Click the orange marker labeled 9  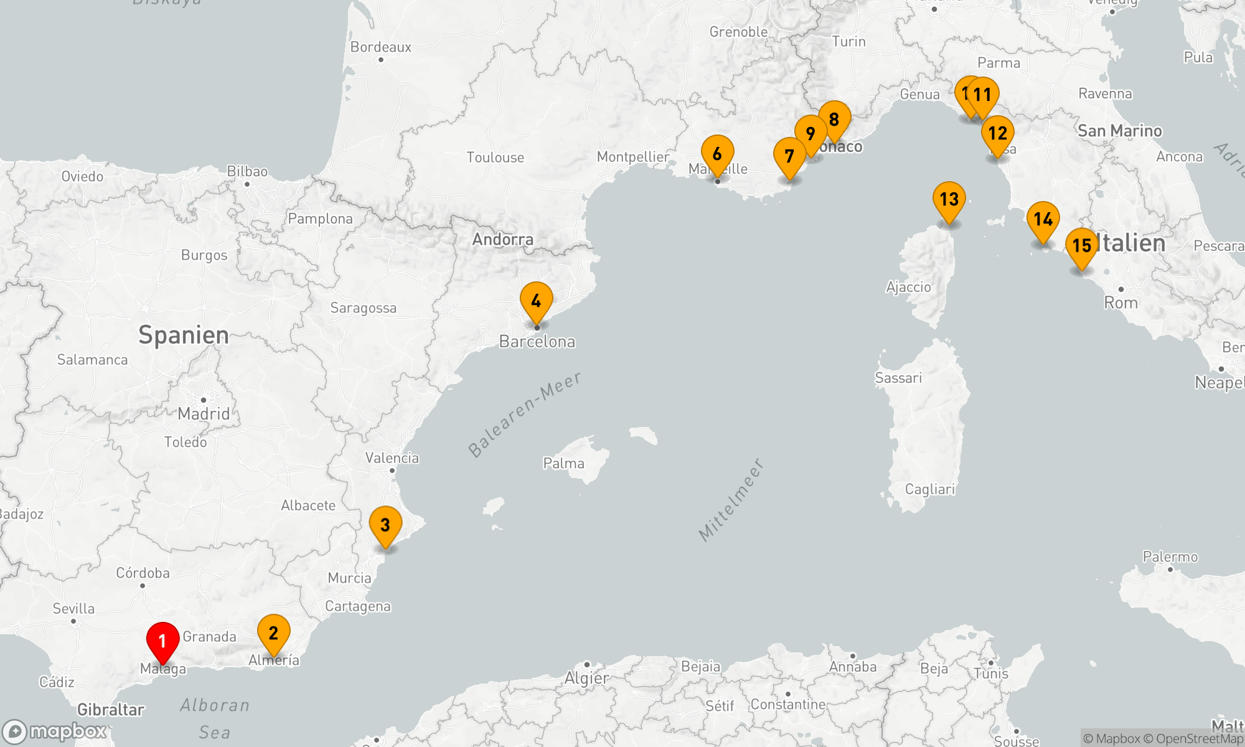click(809, 134)
